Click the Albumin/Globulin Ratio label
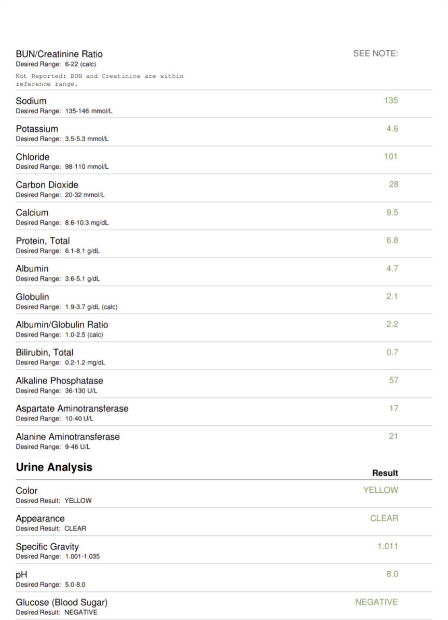 pyautogui.click(x=62, y=325)
